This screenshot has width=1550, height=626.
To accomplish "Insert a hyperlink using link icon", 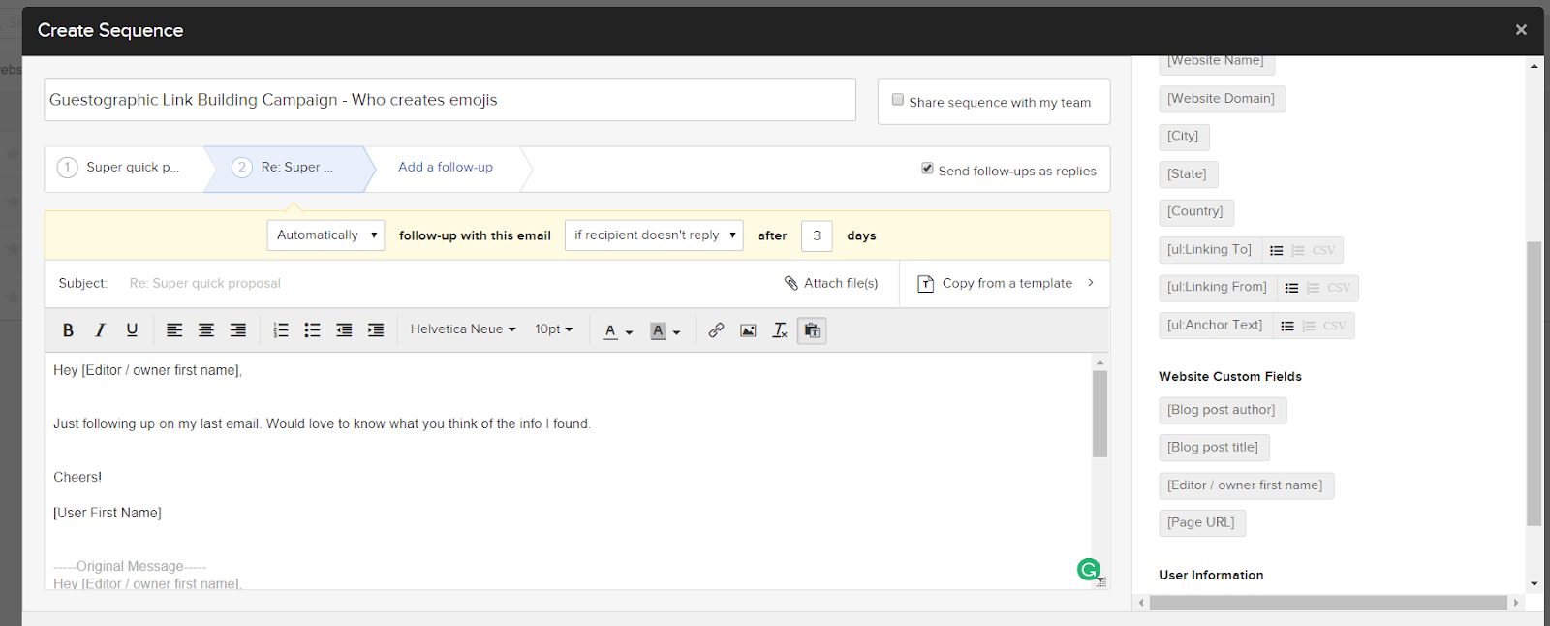I will click(716, 330).
